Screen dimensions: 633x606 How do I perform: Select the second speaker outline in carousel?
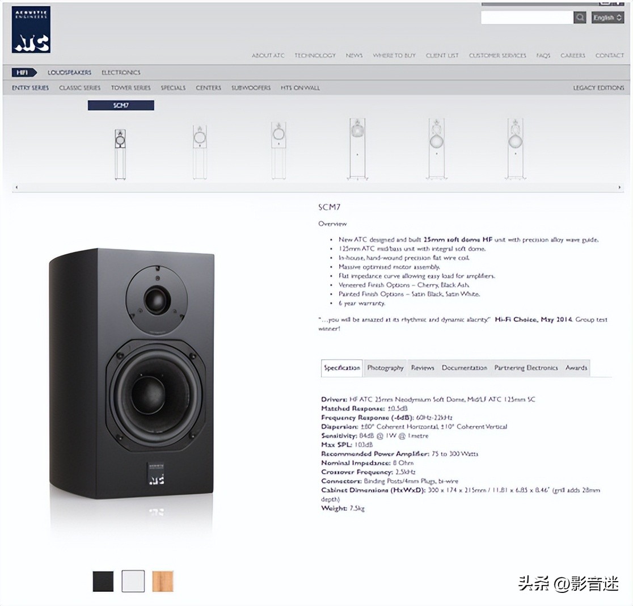pyautogui.click(x=200, y=152)
